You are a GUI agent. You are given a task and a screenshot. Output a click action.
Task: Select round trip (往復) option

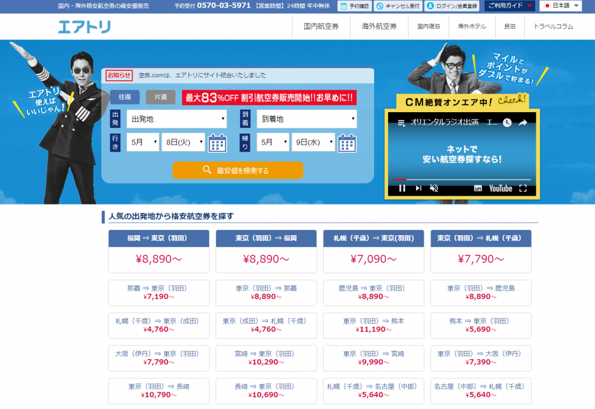[125, 97]
